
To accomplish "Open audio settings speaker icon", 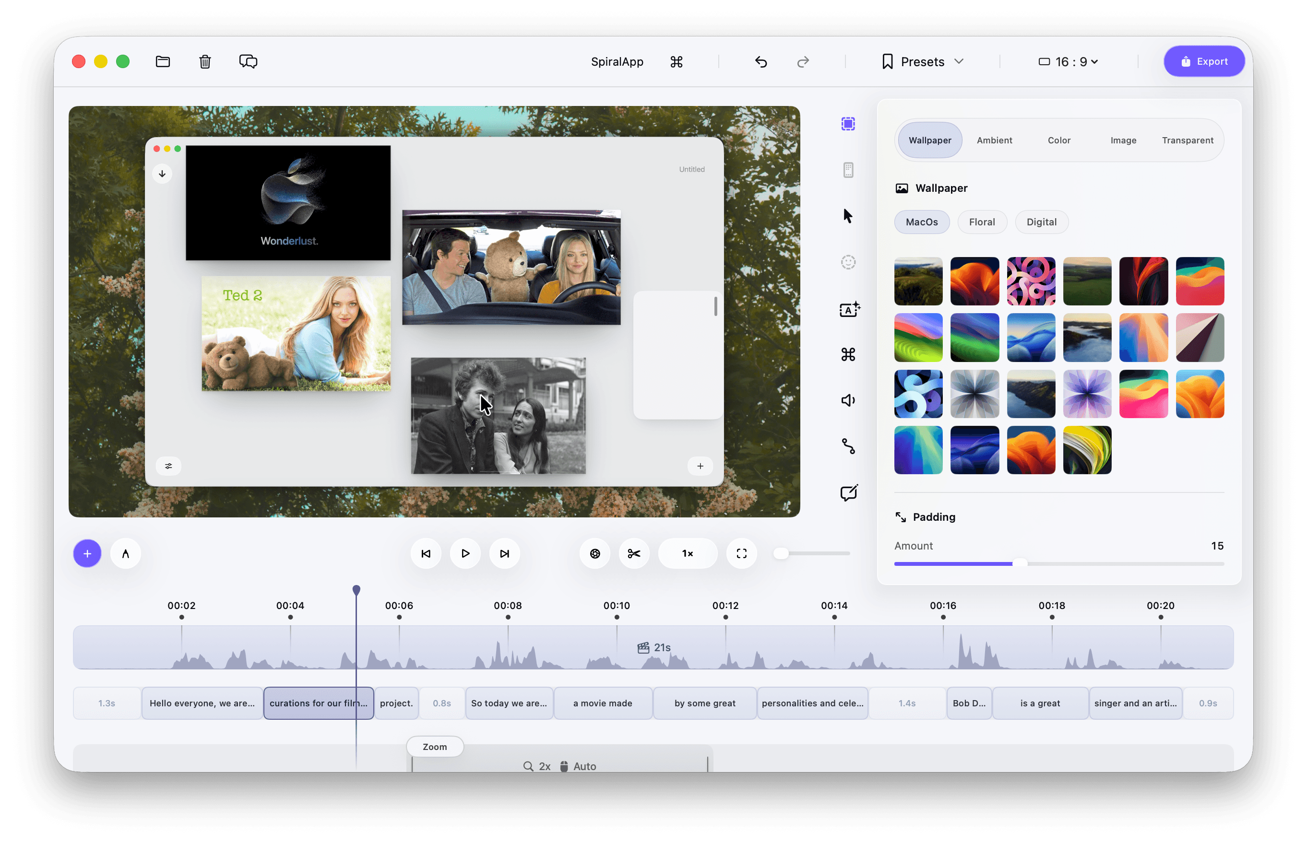I will (848, 400).
